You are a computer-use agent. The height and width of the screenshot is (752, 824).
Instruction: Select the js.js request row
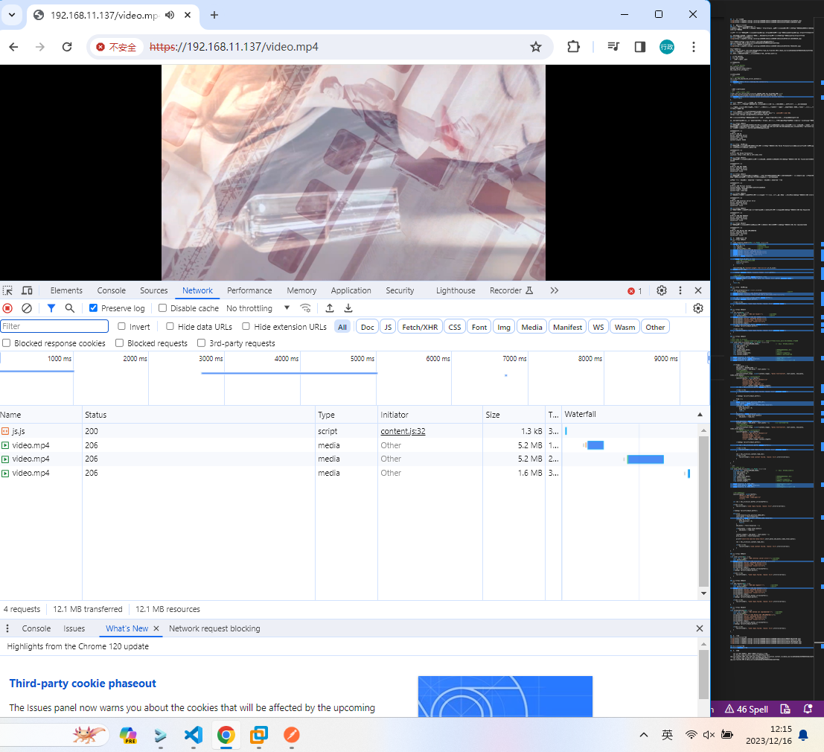coord(349,431)
